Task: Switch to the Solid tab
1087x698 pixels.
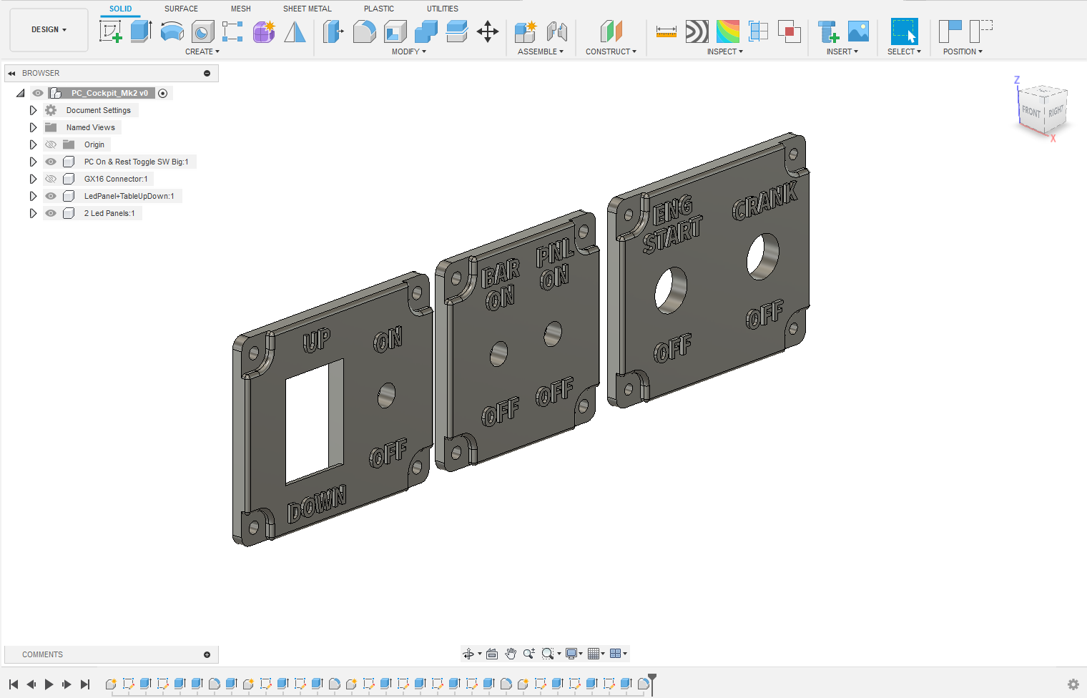Action: (121, 9)
